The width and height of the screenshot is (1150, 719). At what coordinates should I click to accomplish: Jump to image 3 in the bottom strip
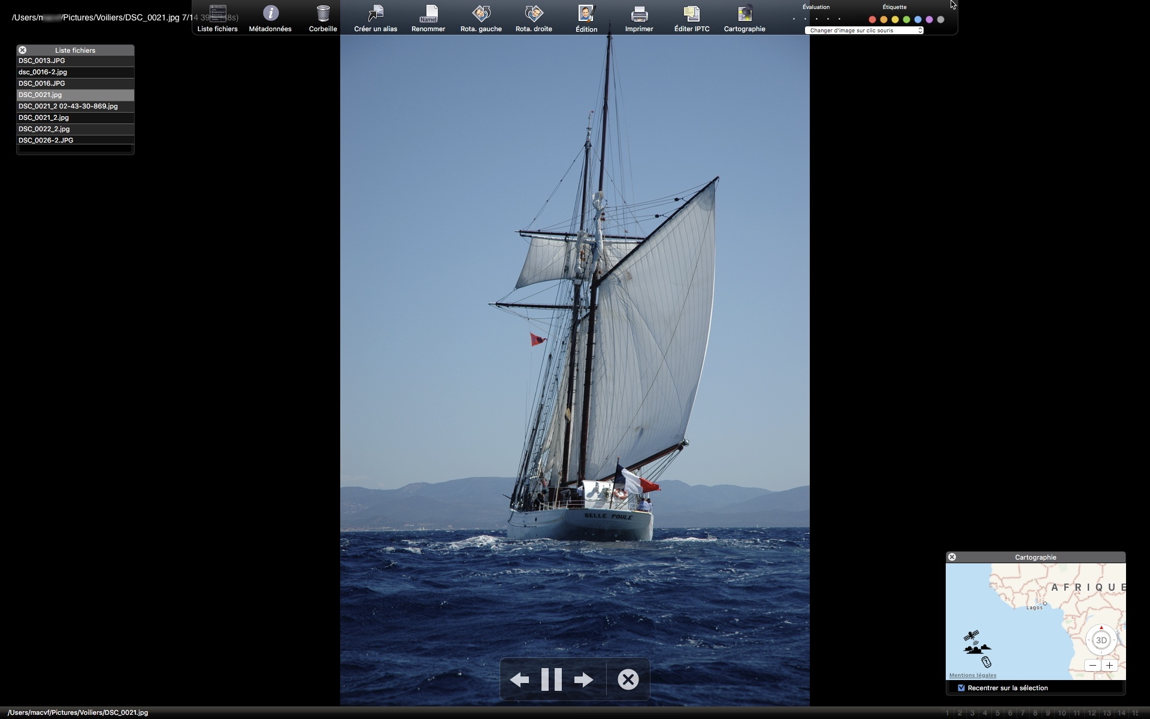coord(972,713)
